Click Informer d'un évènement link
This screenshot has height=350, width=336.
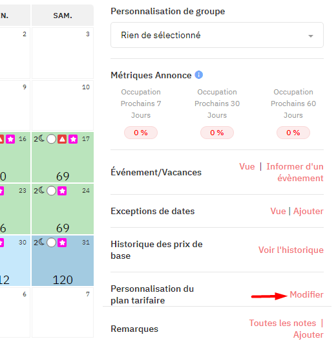(295, 172)
